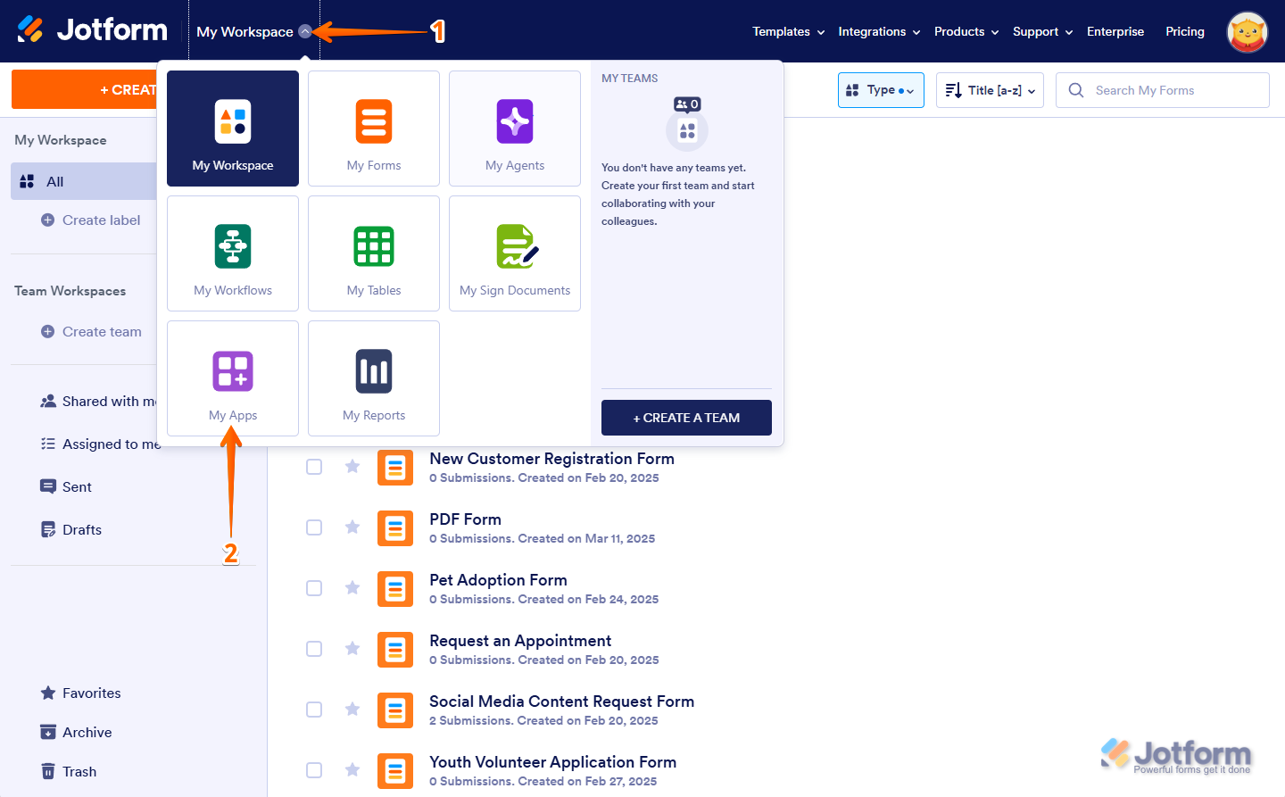The width and height of the screenshot is (1285, 797).
Task: Open the Pricing page
Action: click(x=1185, y=31)
